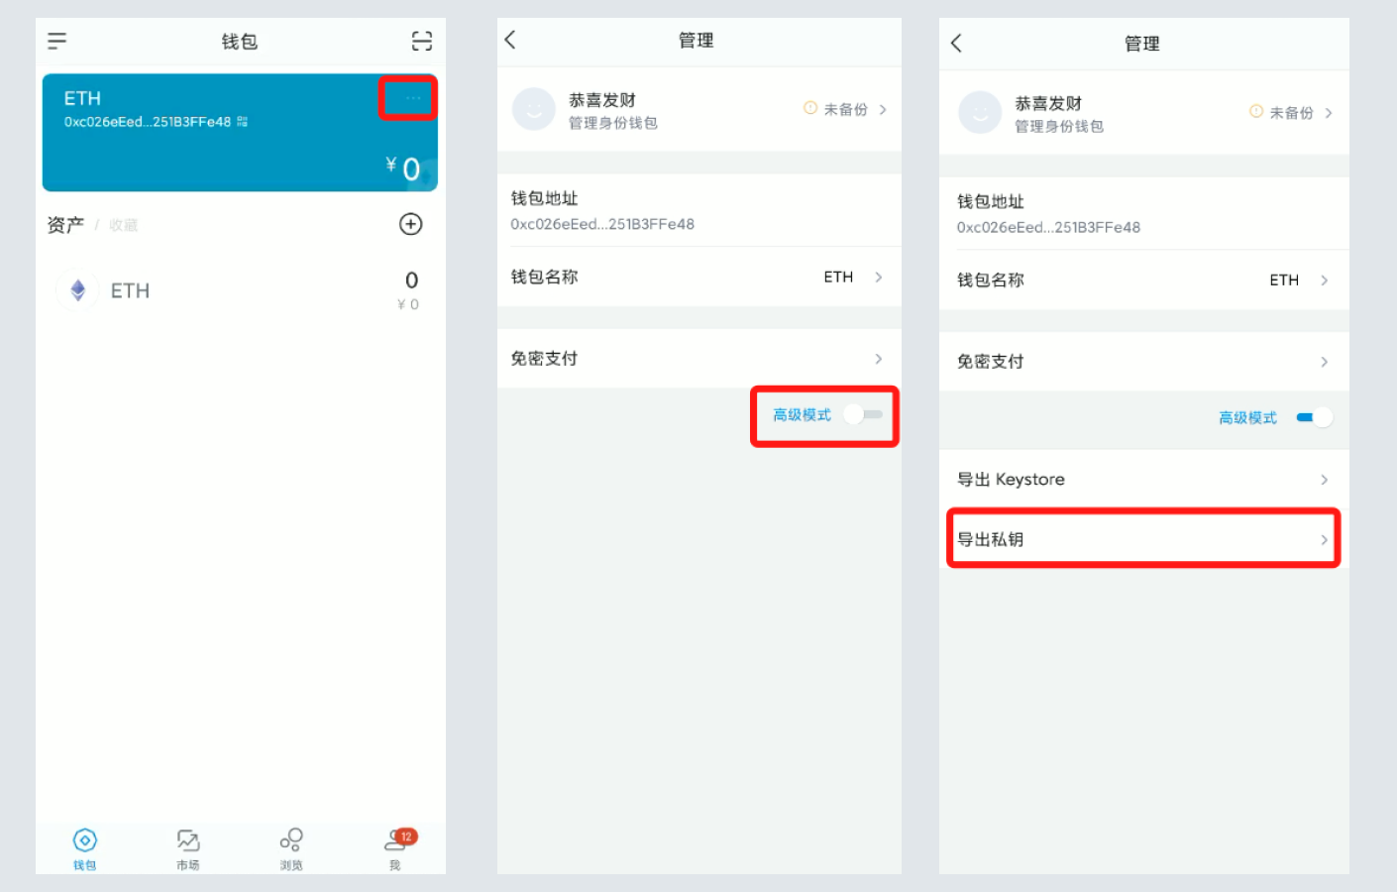Open 免密支付 chevron in right screen

point(1324,362)
